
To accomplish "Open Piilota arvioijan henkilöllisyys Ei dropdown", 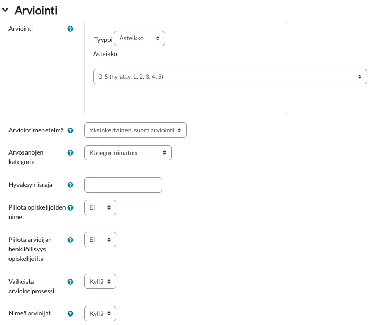I will (100, 240).
